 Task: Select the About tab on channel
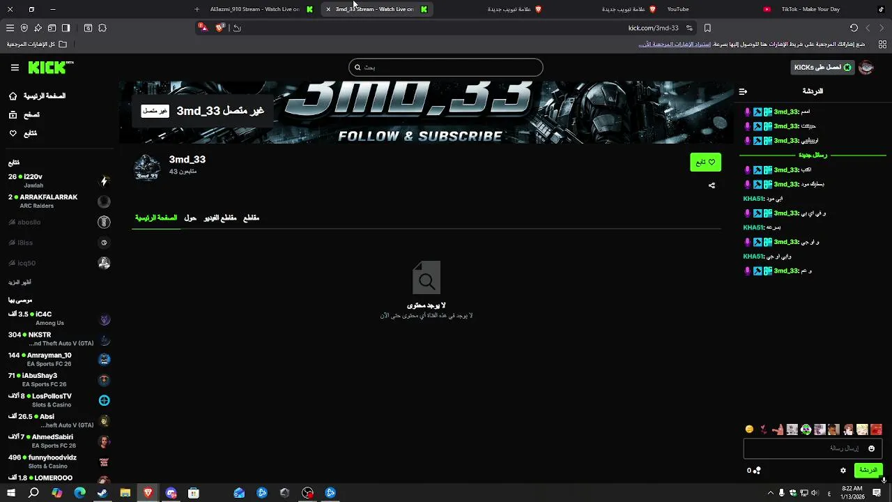[x=190, y=218]
